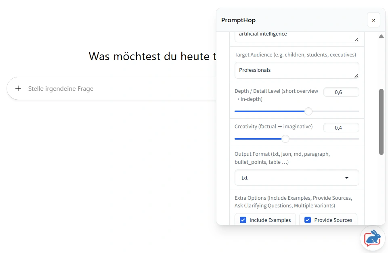The width and height of the screenshot is (388, 253).
Task: Open the txt output format combo box
Action: pyautogui.click(x=291, y=178)
